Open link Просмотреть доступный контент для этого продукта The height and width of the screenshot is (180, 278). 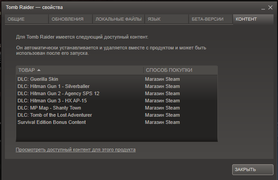click(x=76, y=150)
